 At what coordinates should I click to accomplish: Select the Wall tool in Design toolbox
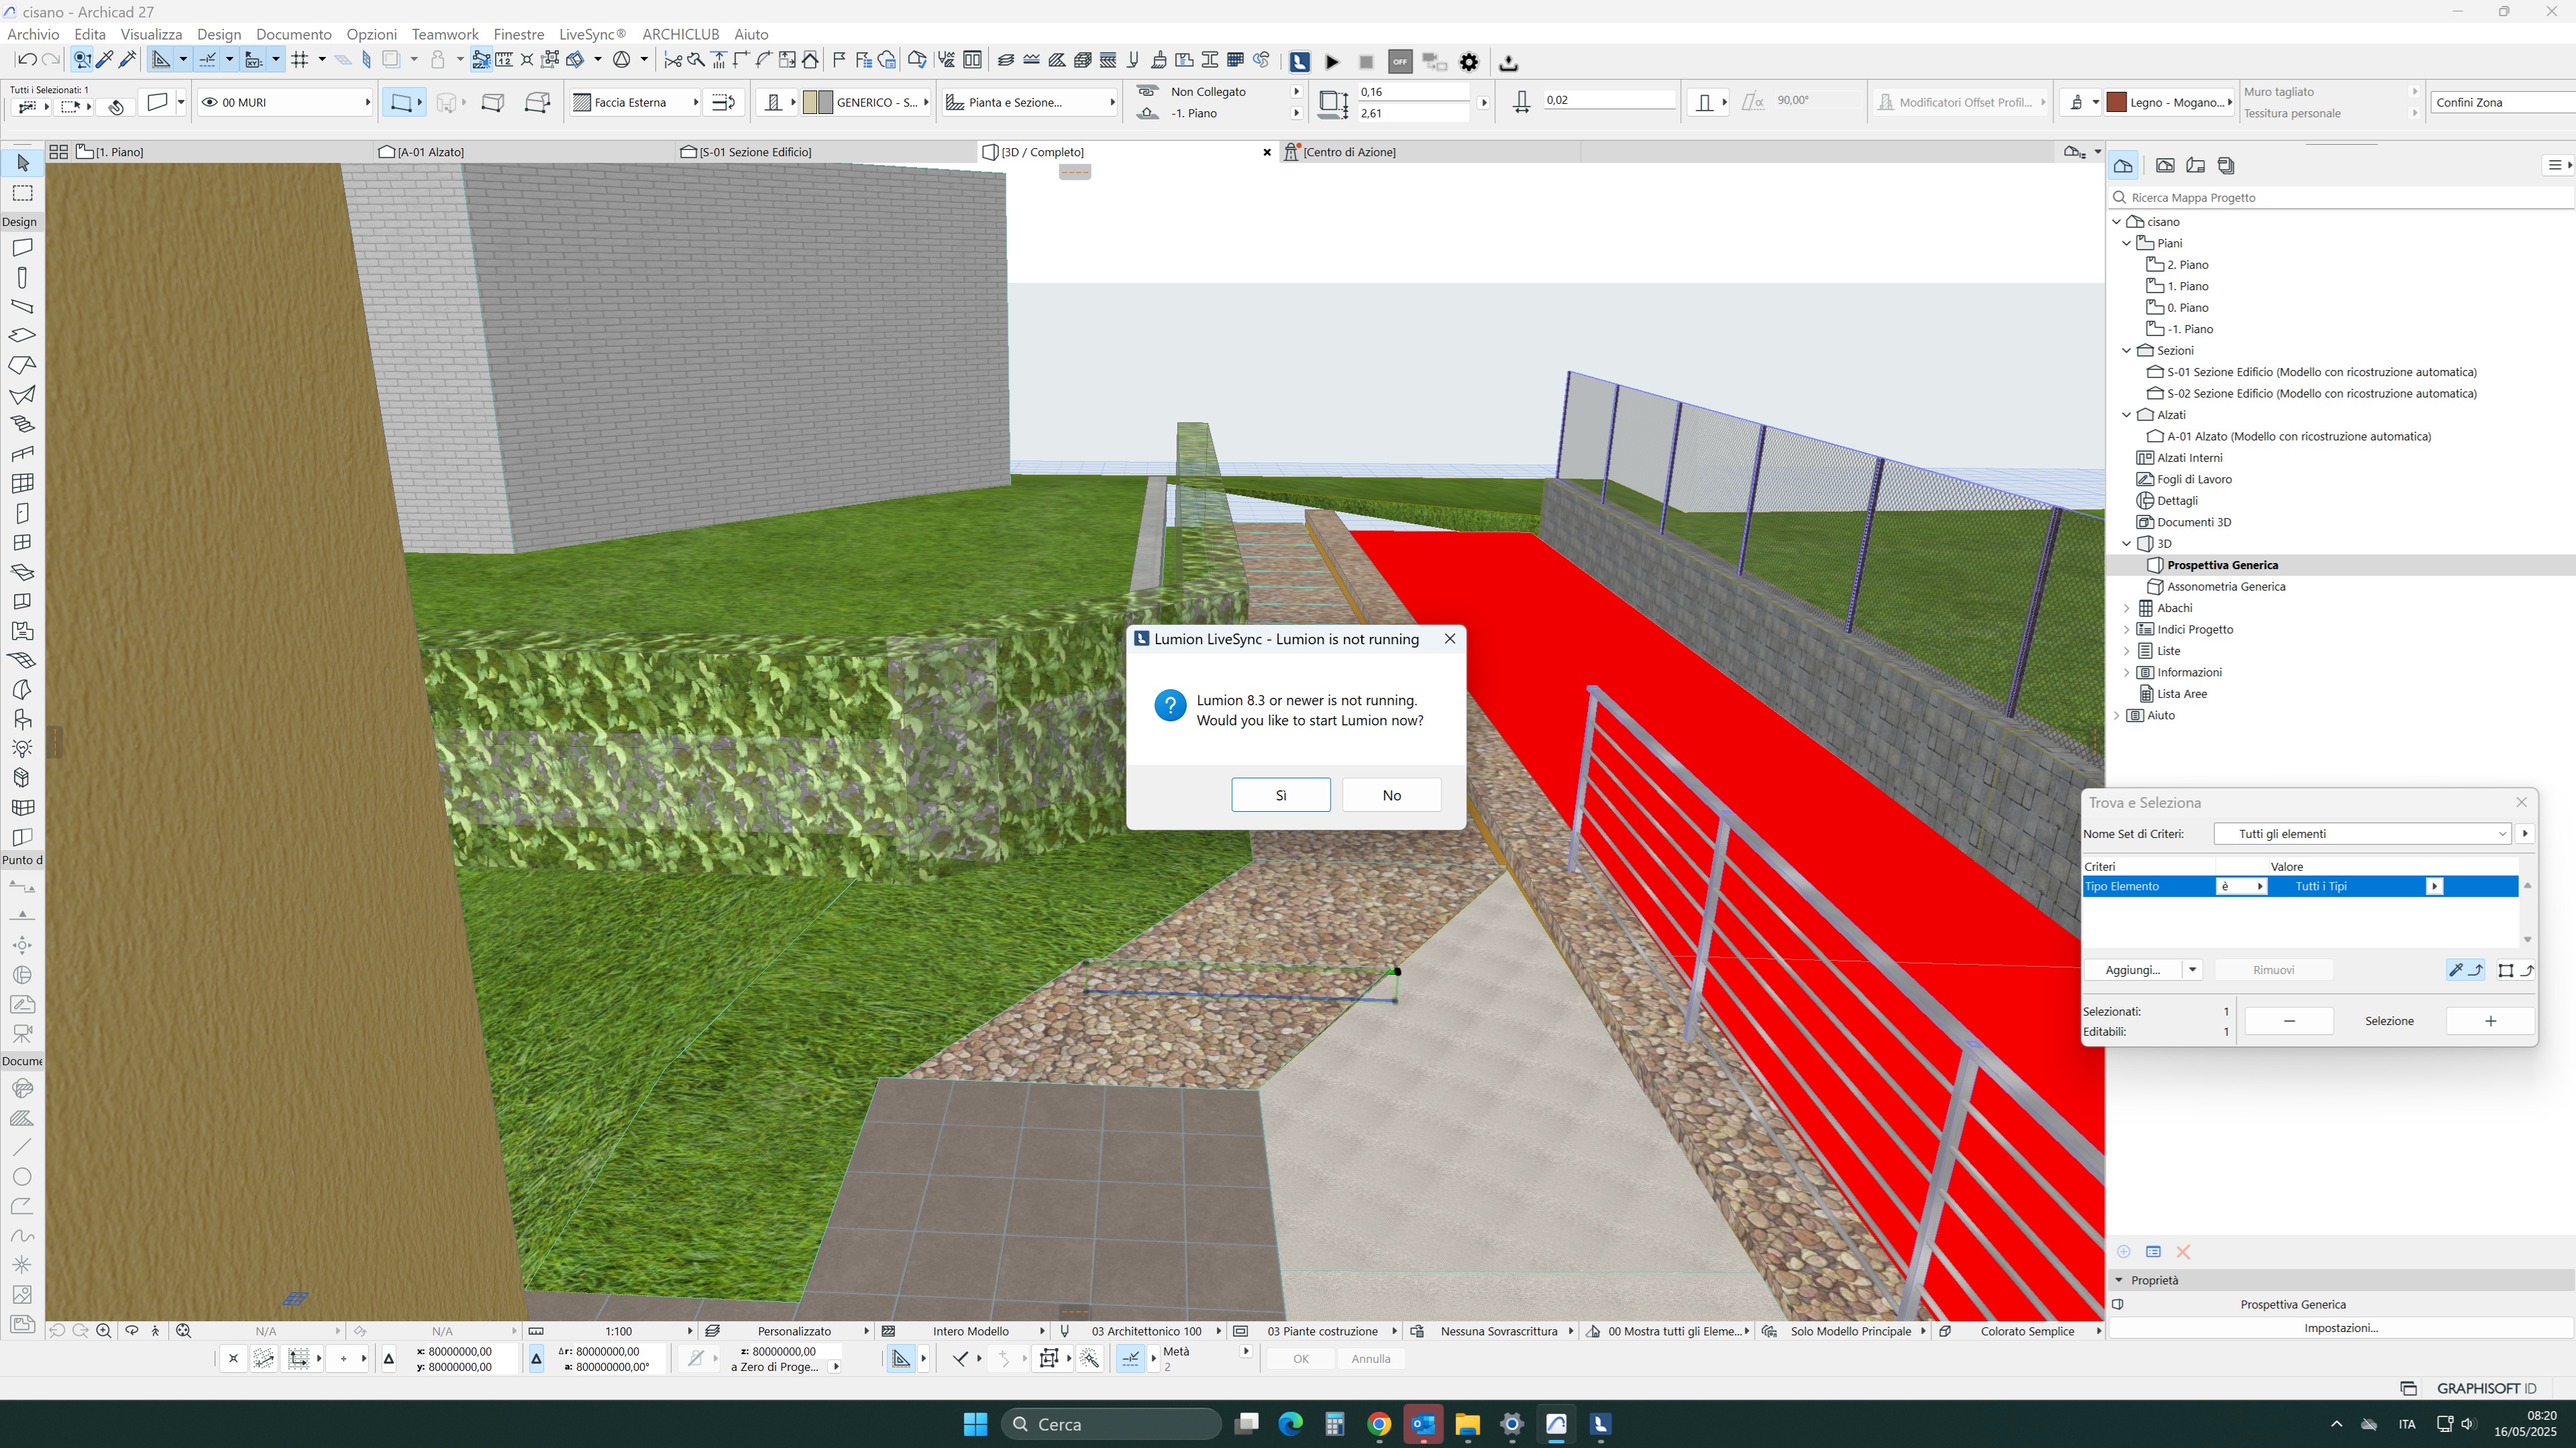[22, 247]
